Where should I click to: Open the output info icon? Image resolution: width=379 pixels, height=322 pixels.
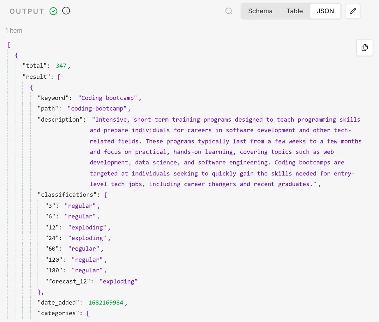coord(66,11)
